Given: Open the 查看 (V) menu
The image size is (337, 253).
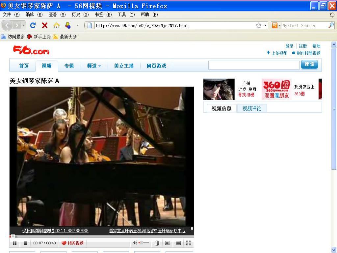Looking at the screenshot, I should click(x=57, y=14).
